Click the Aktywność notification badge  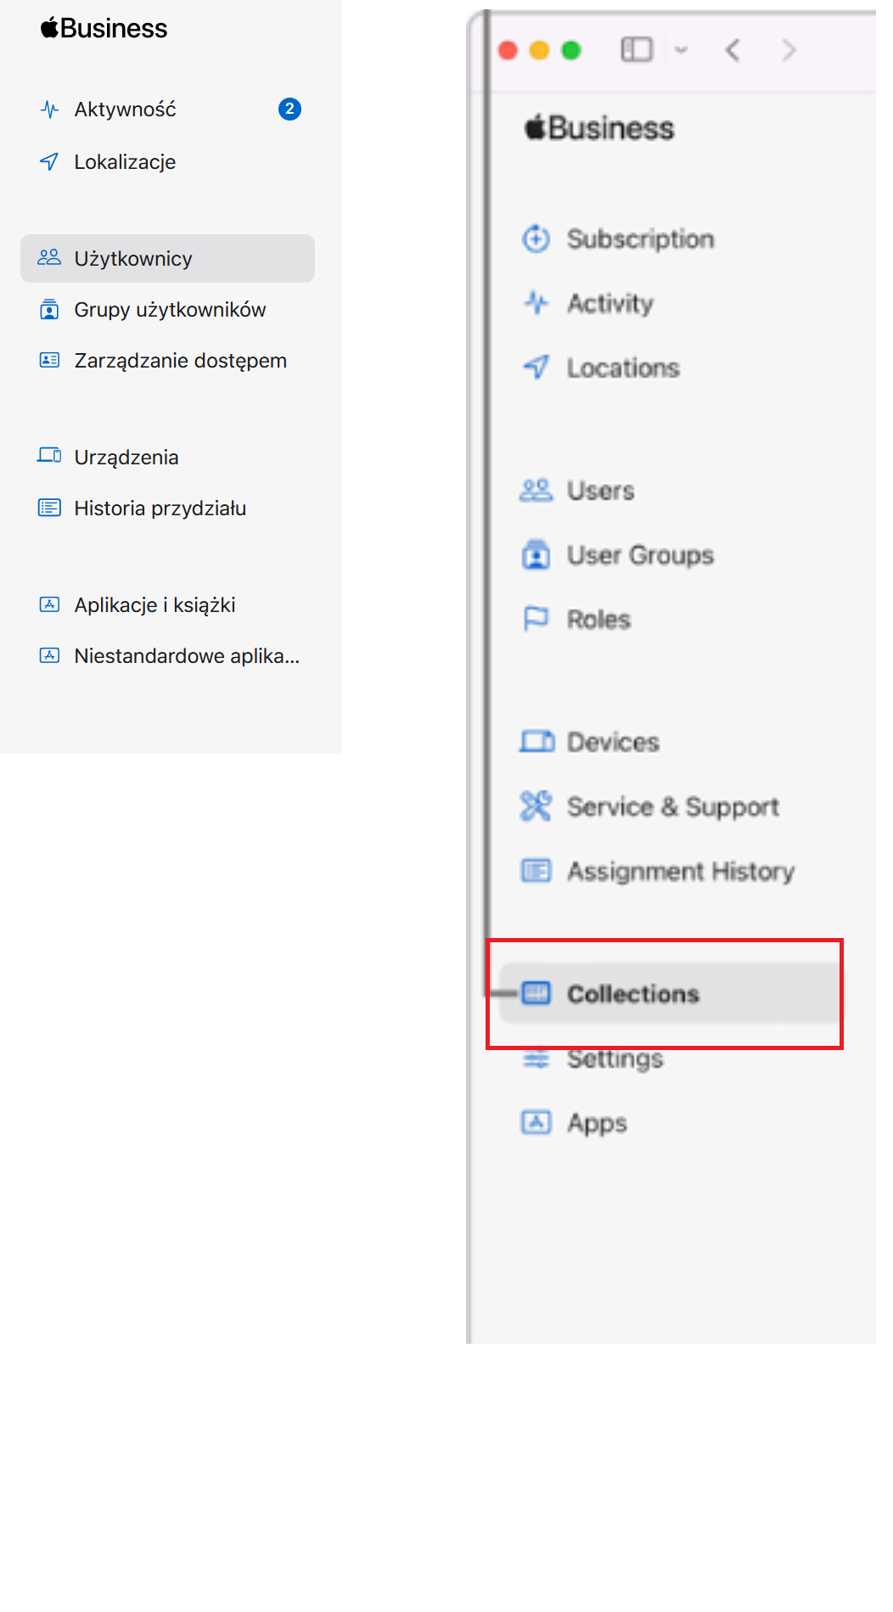point(289,110)
